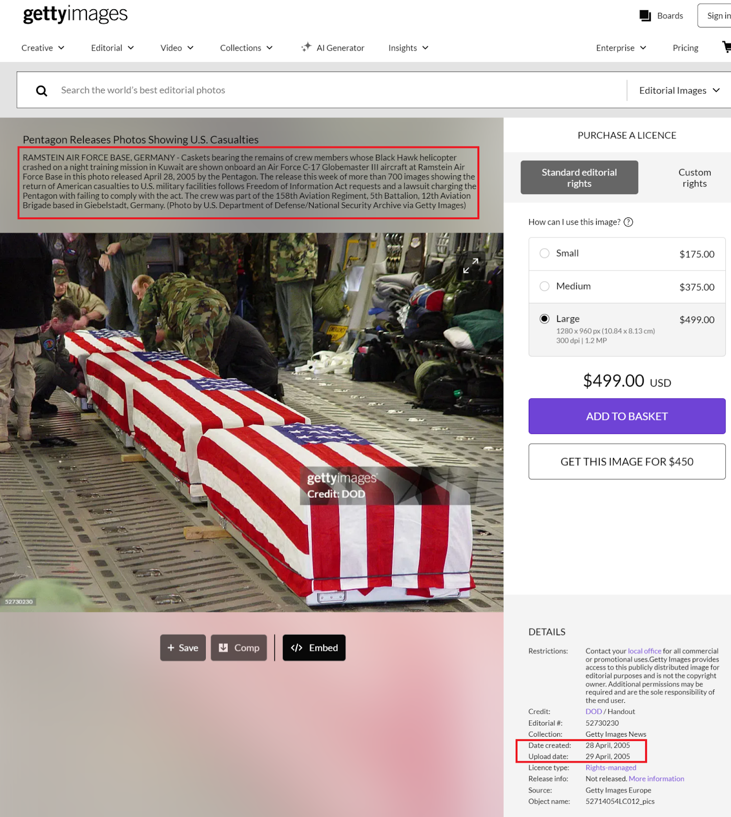Expand the Creative menu
Image resolution: width=731 pixels, height=817 pixels.
point(43,47)
